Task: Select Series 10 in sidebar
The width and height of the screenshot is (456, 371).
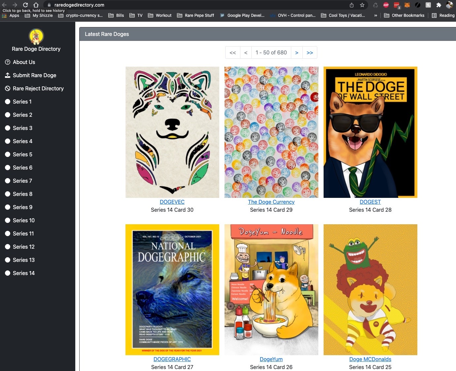Action: pyautogui.click(x=23, y=220)
